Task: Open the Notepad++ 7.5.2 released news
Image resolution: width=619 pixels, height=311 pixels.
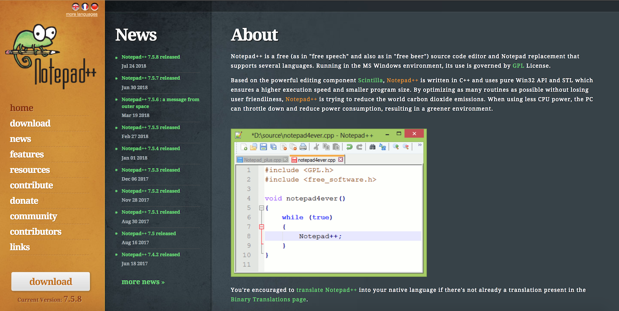Action: pos(151,191)
